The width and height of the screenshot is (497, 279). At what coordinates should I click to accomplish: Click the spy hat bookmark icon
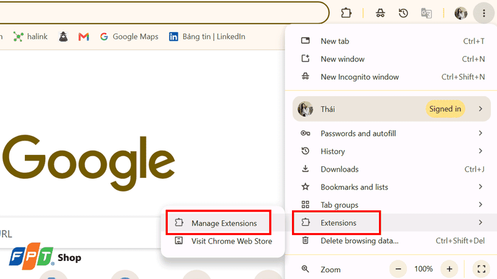[x=63, y=37]
